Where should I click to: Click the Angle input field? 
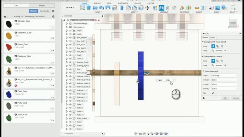coord(224,75)
